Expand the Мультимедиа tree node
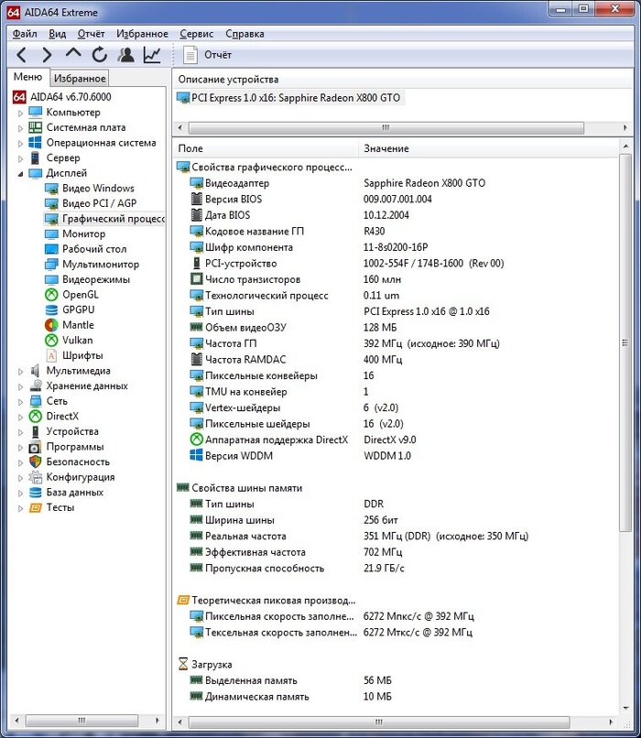This screenshot has width=641, height=738. pyautogui.click(x=21, y=371)
